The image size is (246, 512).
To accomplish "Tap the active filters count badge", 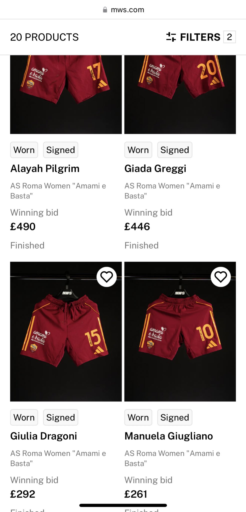I will (x=230, y=37).
